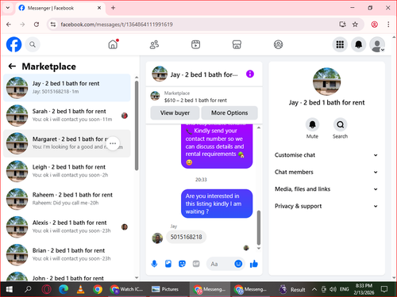This screenshot has height=297, width=397.
Task: Open the Leigh conversation
Action: pyautogui.click(x=67, y=171)
